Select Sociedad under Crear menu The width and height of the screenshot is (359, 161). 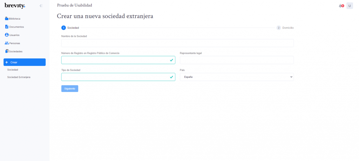[13, 69]
